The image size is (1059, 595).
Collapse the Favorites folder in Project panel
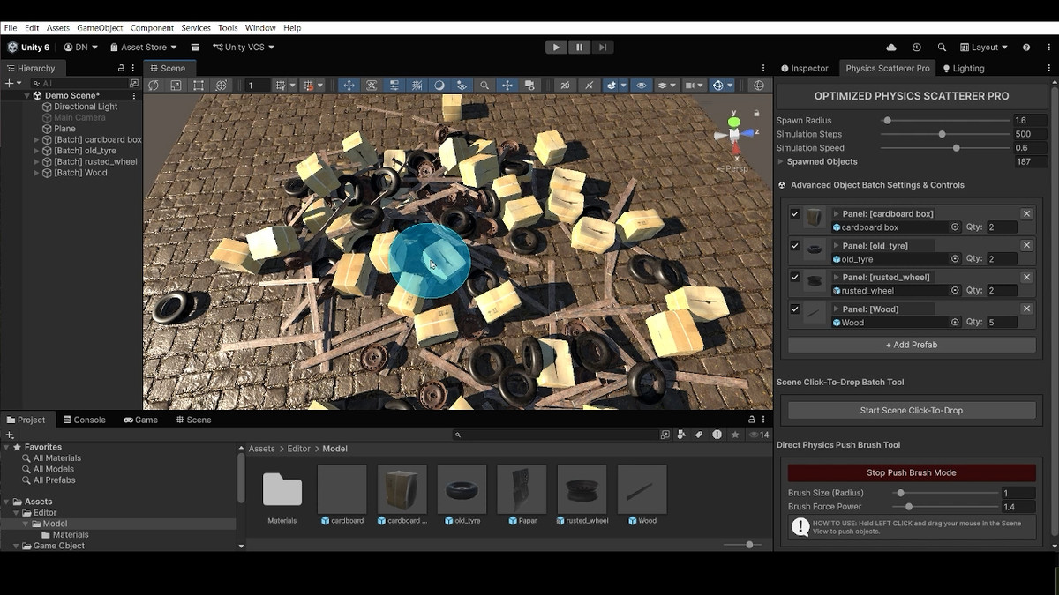(6, 448)
